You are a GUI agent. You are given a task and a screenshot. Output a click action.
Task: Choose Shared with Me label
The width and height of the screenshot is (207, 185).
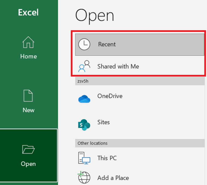coord(118,66)
